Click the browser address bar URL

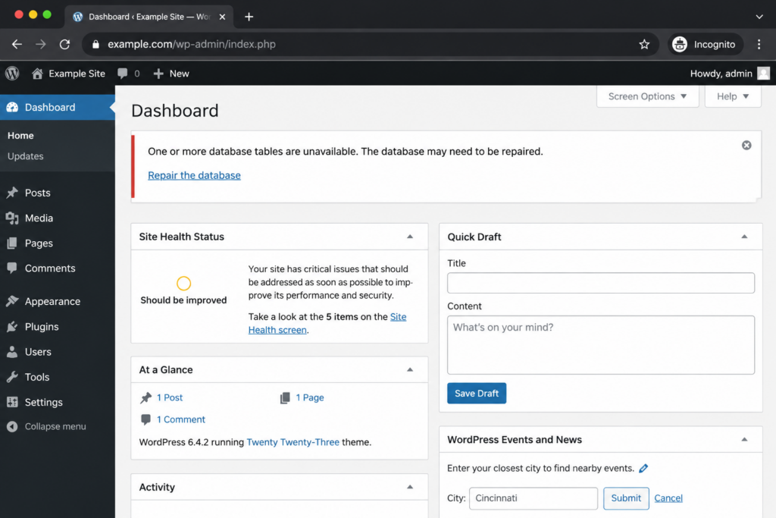tap(192, 44)
